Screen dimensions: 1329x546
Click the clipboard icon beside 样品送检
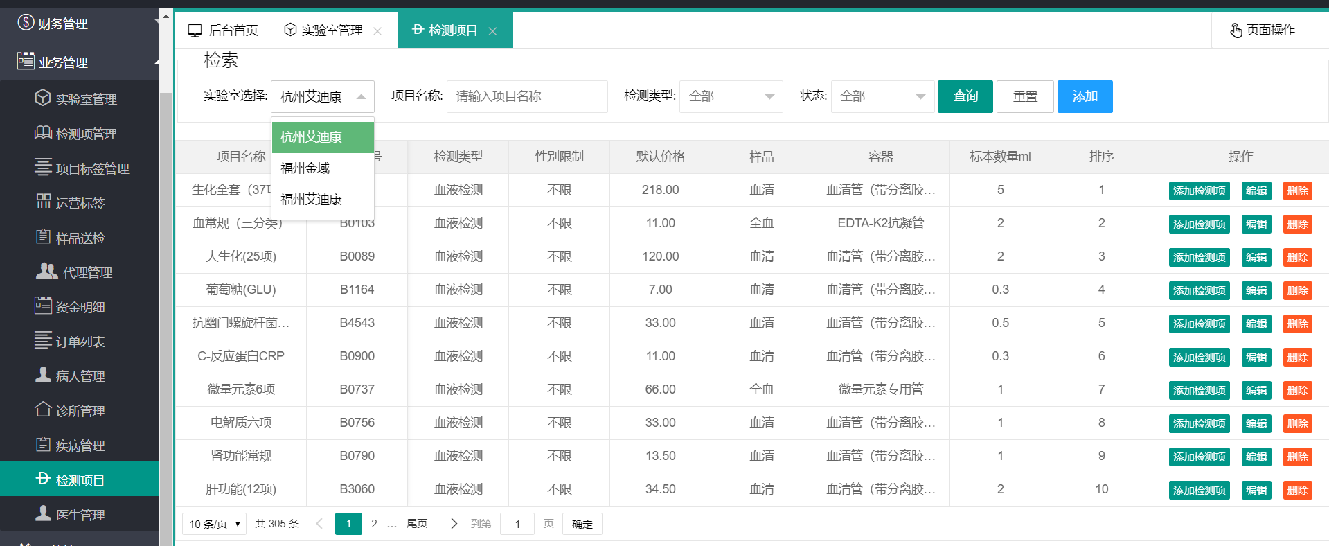pos(43,236)
